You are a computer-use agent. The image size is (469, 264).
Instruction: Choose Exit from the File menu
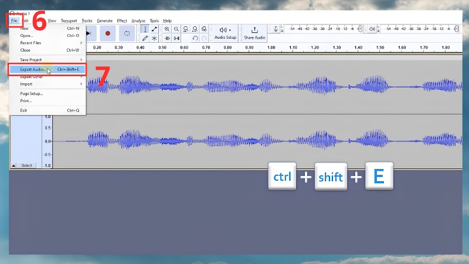pyautogui.click(x=48, y=110)
